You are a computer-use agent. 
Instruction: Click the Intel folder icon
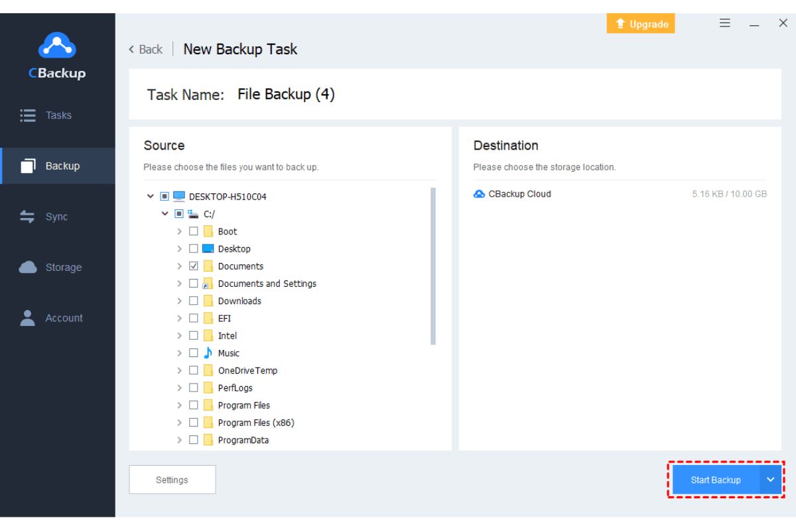208,335
